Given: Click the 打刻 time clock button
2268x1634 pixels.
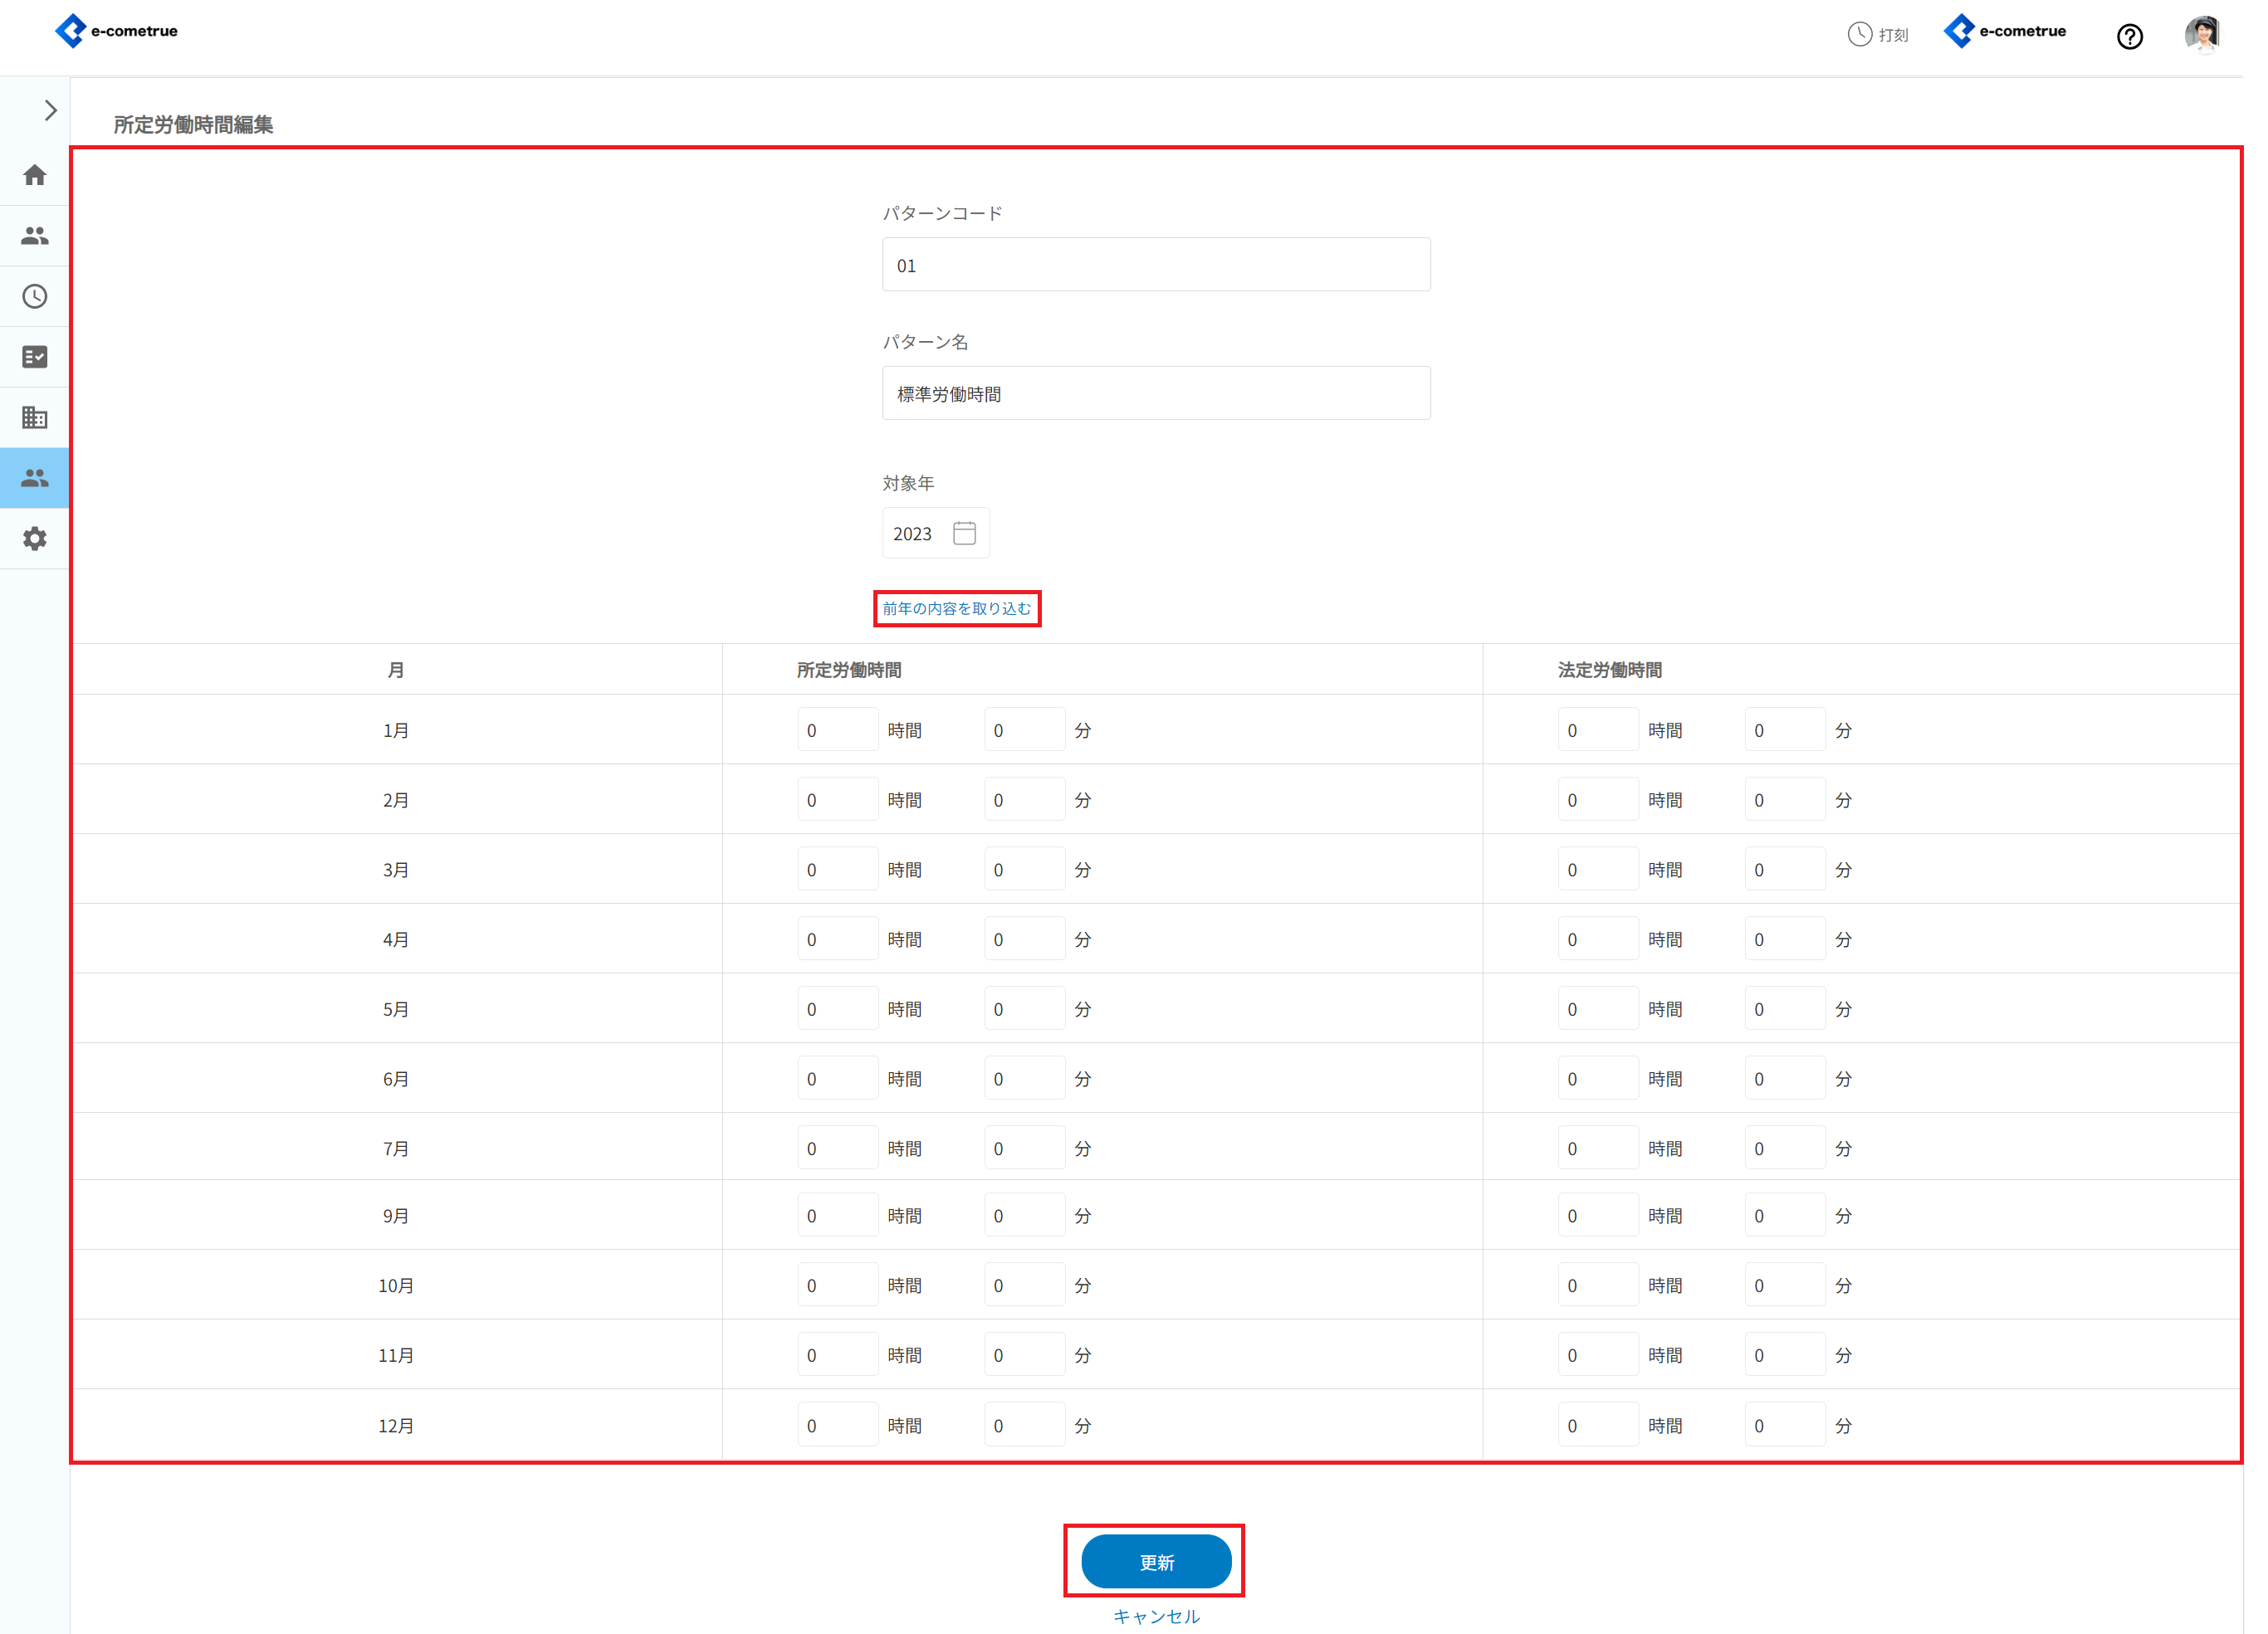Looking at the screenshot, I should click(1877, 35).
